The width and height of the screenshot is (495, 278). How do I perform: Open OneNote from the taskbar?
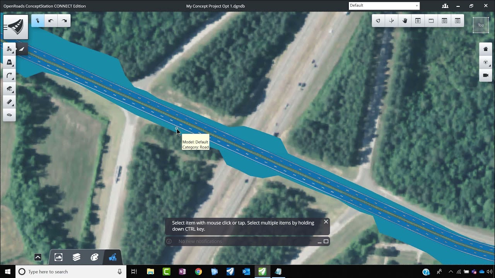click(x=183, y=272)
